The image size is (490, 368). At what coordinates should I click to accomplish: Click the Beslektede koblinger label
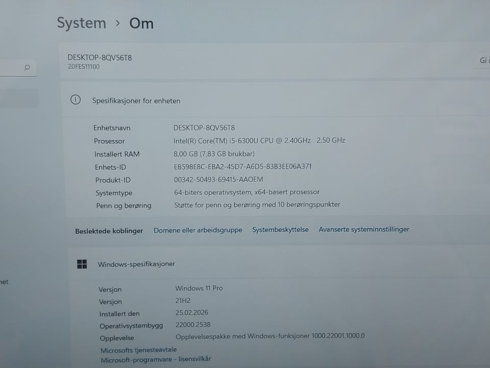tap(109, 231)
